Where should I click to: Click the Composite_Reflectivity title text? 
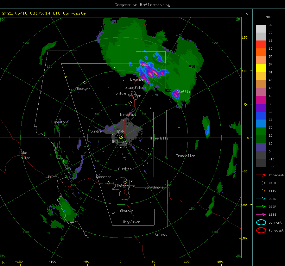(142, 5)
